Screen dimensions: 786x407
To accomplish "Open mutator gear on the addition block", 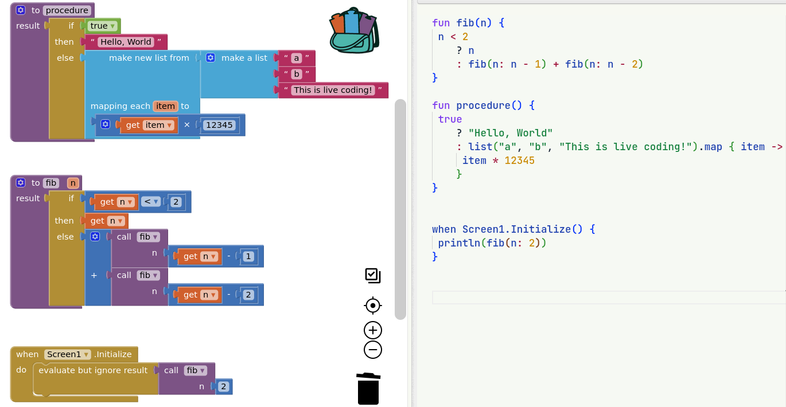I will pos(95,237).
